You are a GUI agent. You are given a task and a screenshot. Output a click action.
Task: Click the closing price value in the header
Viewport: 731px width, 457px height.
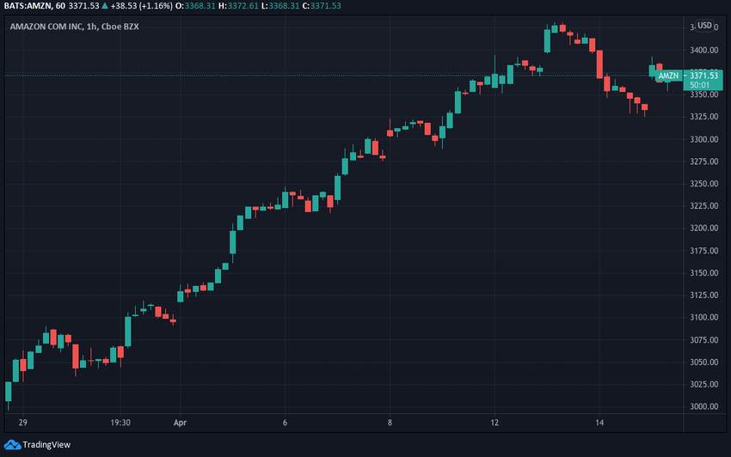pos(325,6)
